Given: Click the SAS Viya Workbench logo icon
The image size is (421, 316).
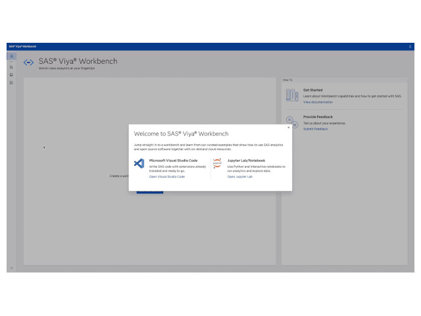Looking at the screenshot, I should [28, 63].
